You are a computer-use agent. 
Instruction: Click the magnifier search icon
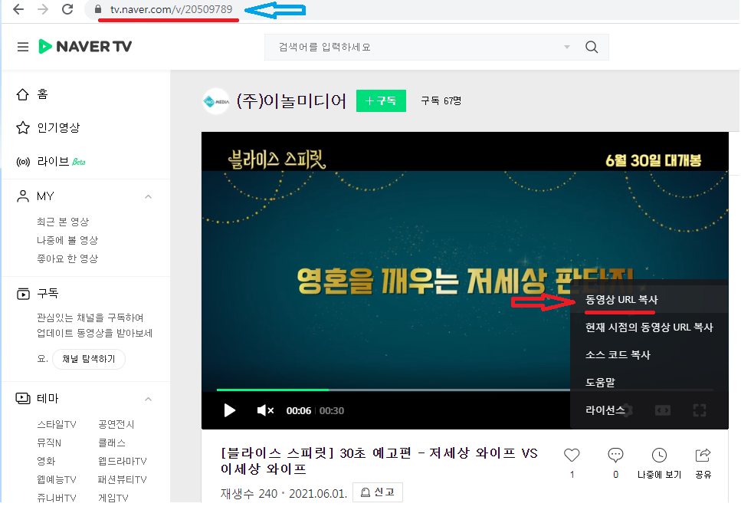592,47
